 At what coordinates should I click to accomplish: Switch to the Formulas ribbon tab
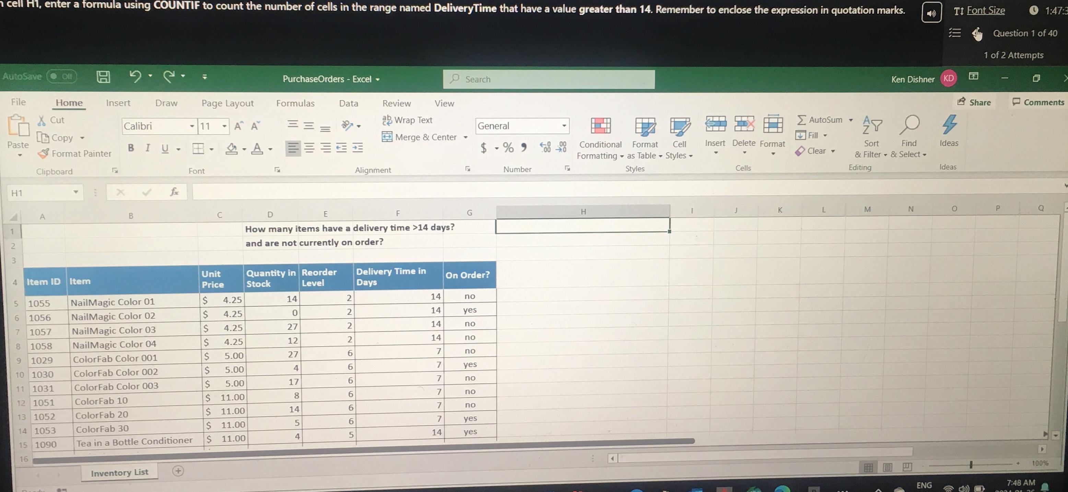coord(295,103)
